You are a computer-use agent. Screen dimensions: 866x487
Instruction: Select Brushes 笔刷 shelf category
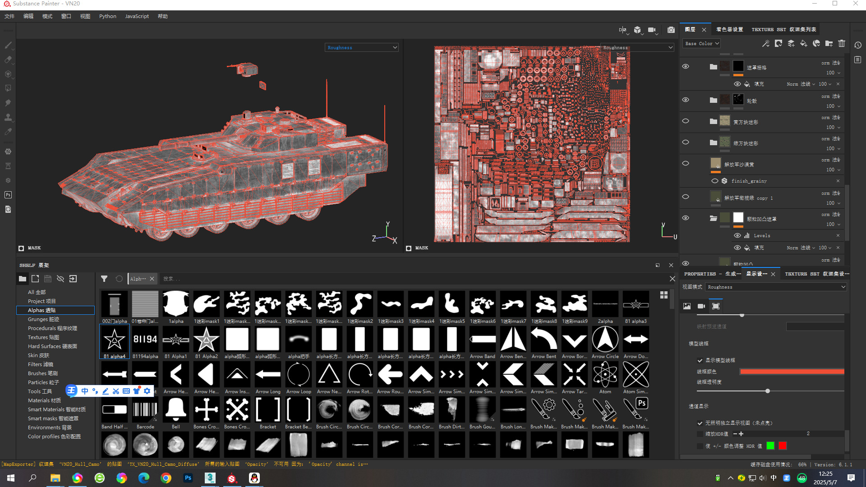tap(42, 373)
